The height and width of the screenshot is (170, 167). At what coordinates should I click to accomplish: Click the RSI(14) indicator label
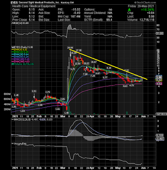20,23
